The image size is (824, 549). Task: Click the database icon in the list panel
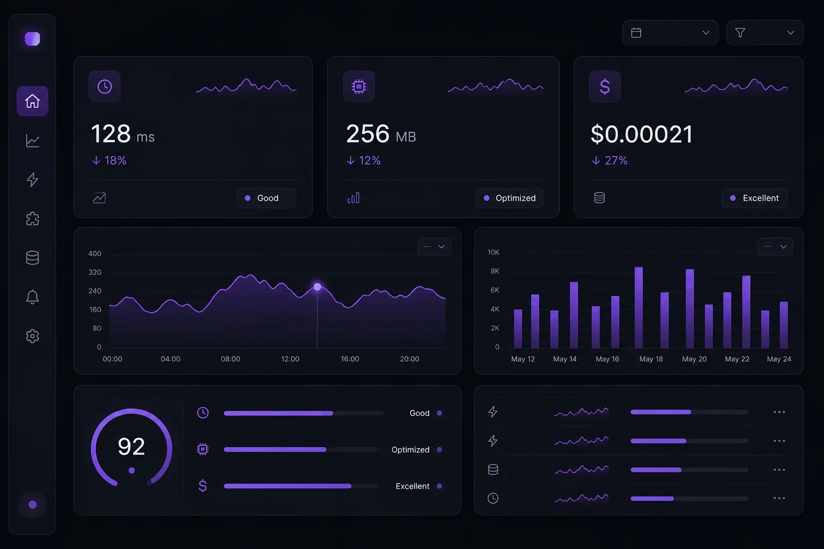click(492, 470)
